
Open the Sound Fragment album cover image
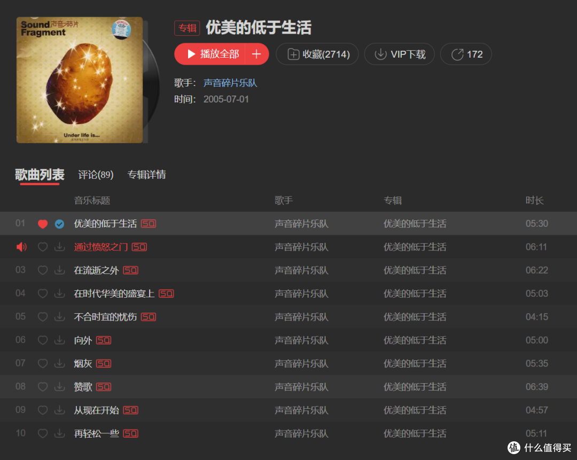point(80,80)
